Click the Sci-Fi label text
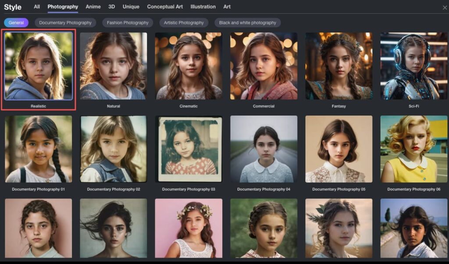The width and height of the screenshot is (449, 264). (x=414, y=106)
